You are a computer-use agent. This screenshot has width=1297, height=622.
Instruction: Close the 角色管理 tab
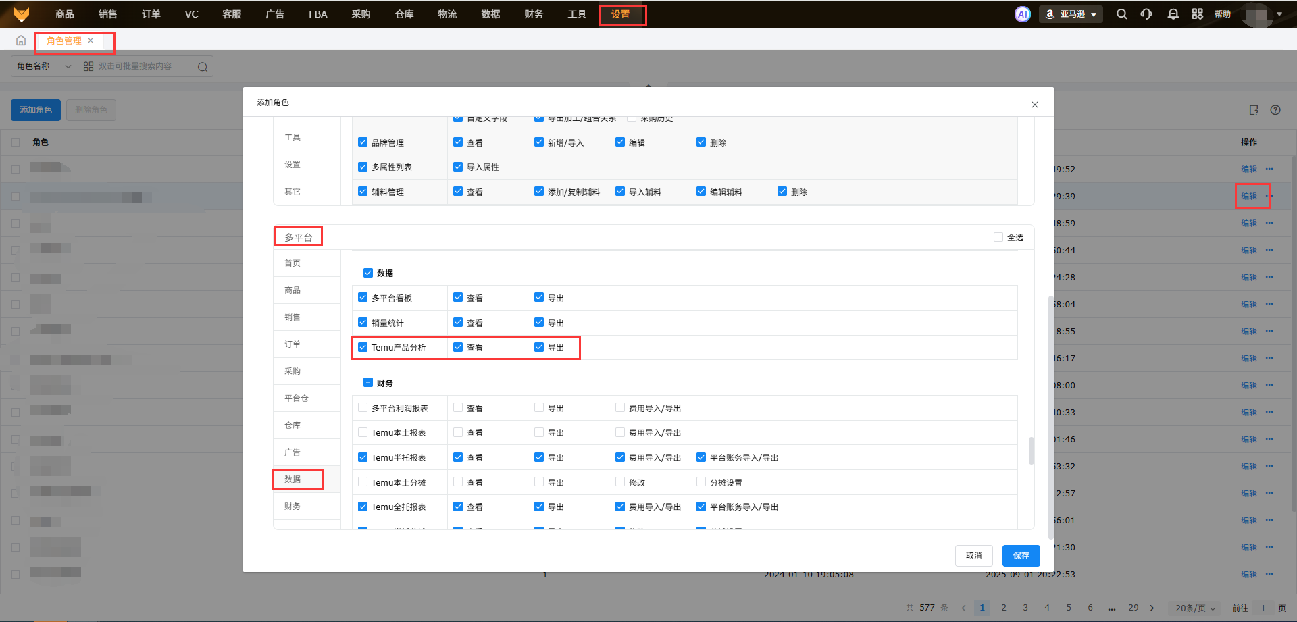tap(91, 41)
